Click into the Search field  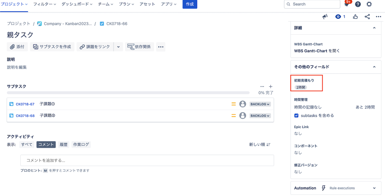pyautogui.click(x=312, y=4)
